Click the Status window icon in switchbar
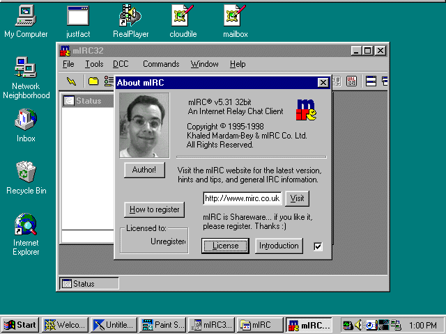 click(67, 283)
